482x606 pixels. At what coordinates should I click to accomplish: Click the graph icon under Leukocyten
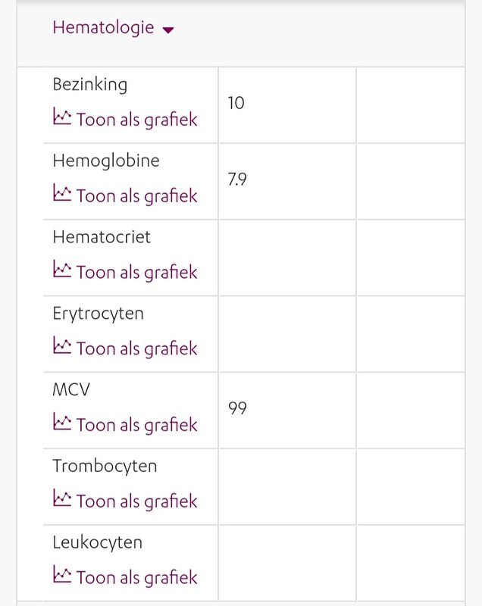pyautogui.click(x=62, y=574)
